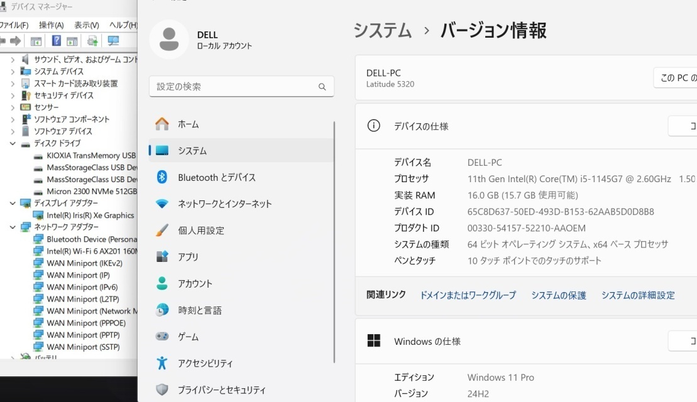Select WAN Miniport (Network Monitor) entry
This screenshot has height=402, width=697.
[92, 311]
